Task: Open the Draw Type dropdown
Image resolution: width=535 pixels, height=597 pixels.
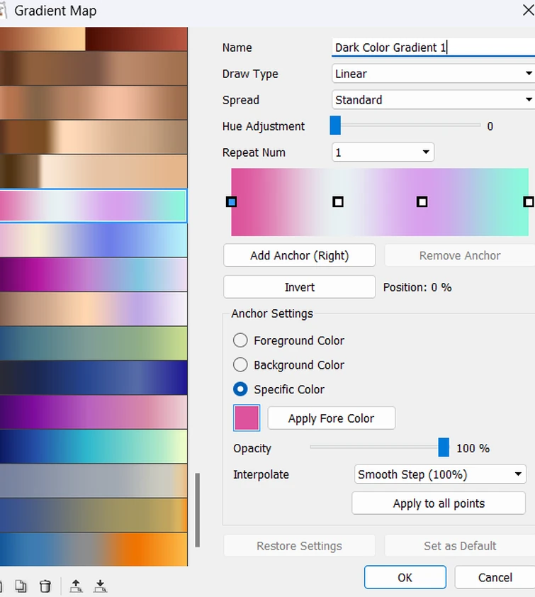Action: pyautogui.click(x=432, y=74)
